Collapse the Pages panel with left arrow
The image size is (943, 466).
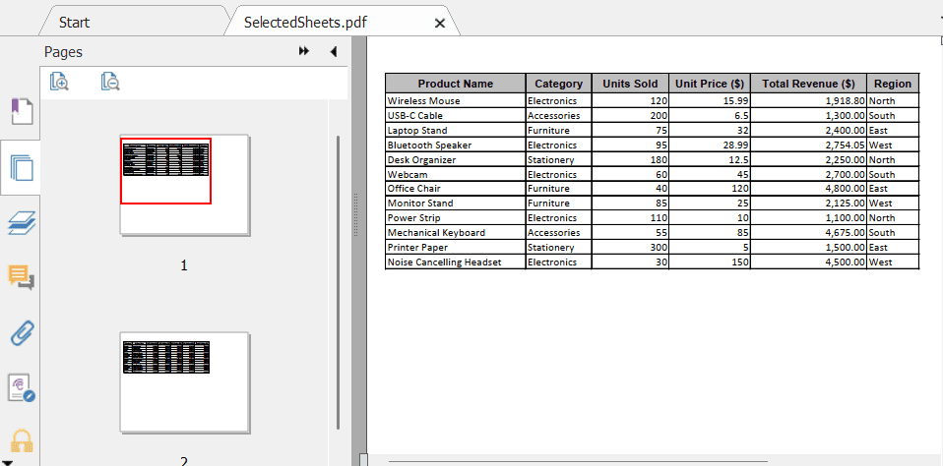point(333,52)
